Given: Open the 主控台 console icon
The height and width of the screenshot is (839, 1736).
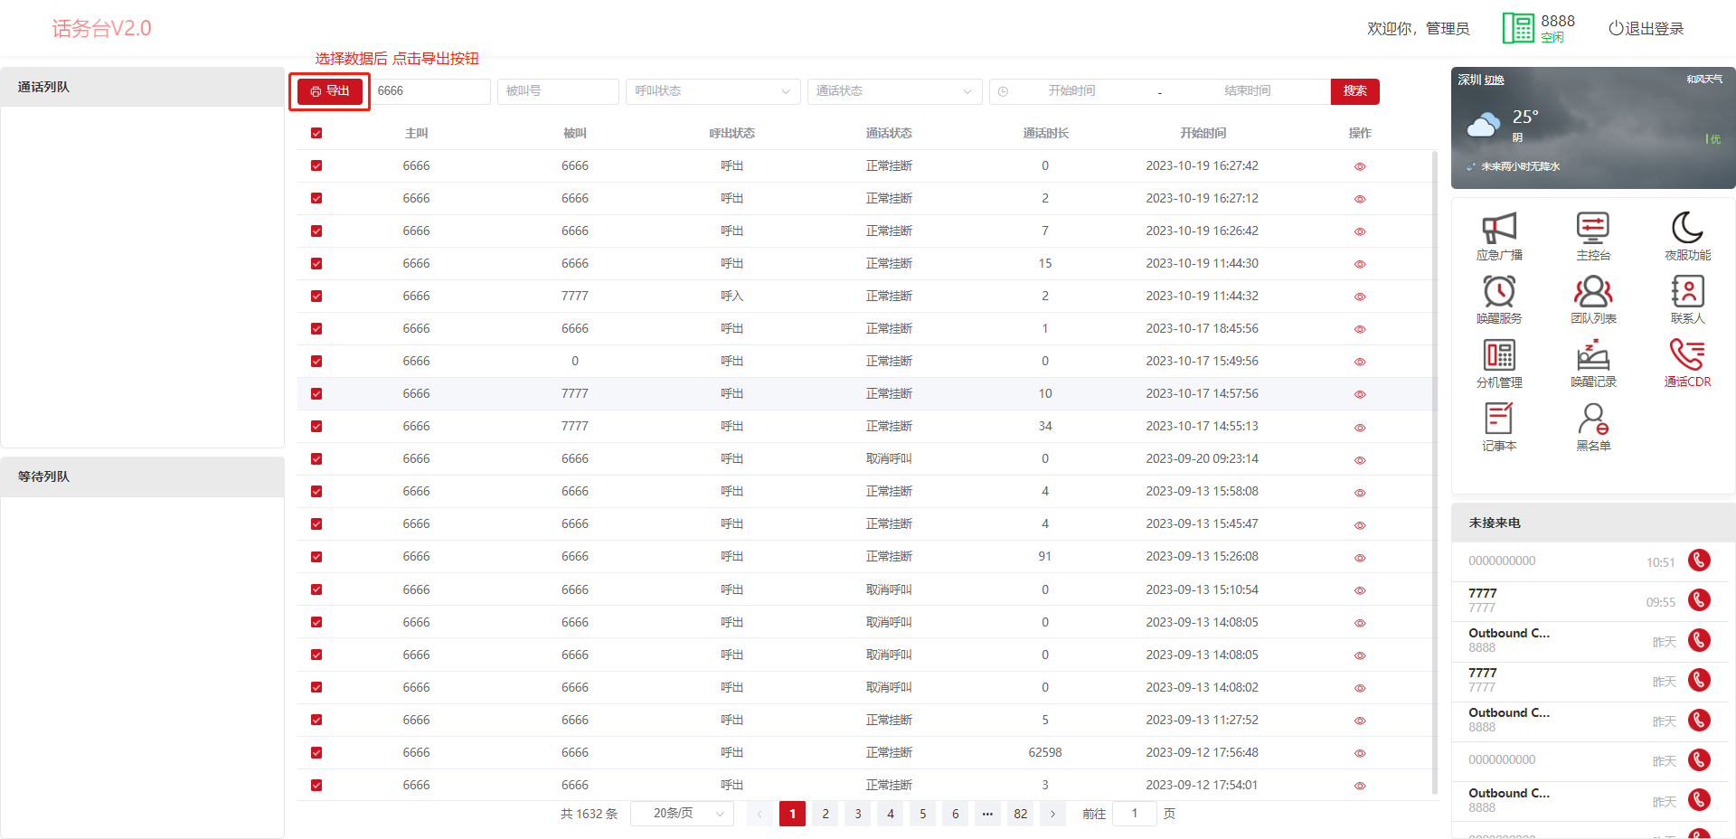Looking at the screenshot, I should (1592, 235).
